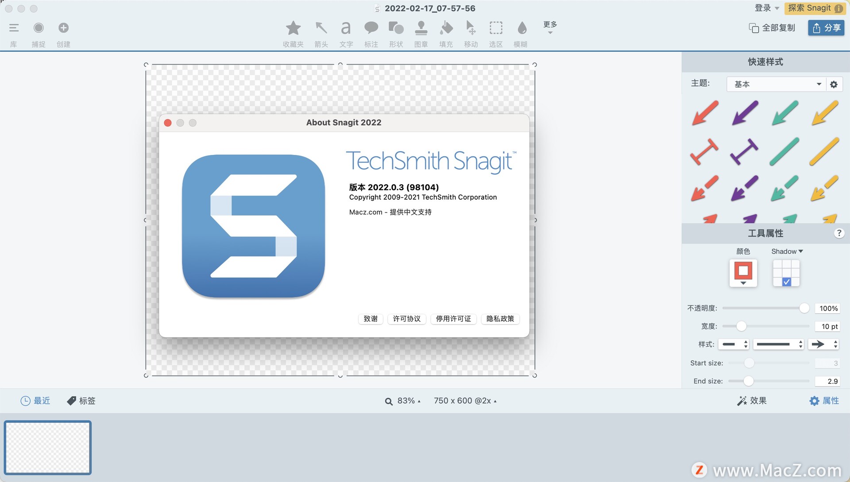Click the Share (分享) button

[x=826, y=28]
